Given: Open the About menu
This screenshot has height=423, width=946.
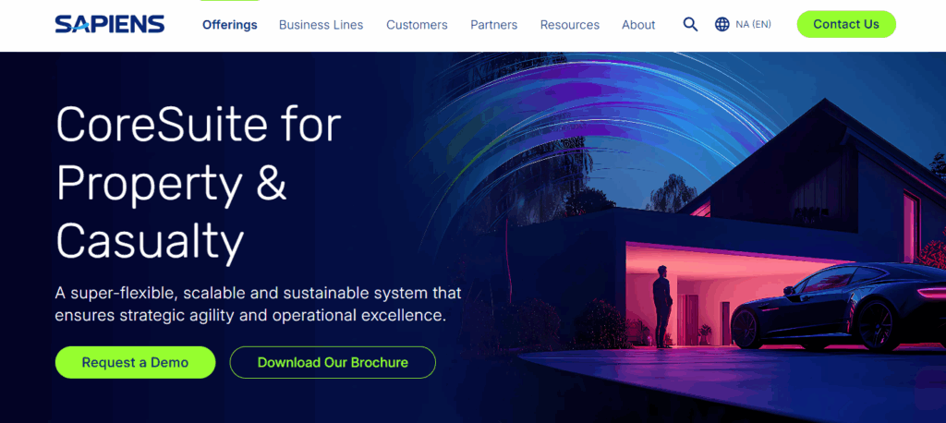Looking at the screenshot, I should click(x=638, y=25).
